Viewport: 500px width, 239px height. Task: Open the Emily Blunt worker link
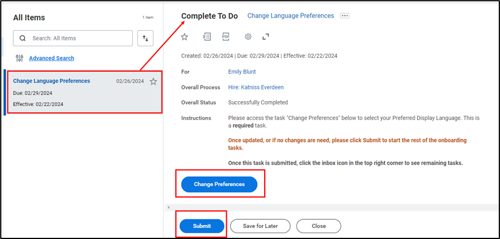click(242, 72)
